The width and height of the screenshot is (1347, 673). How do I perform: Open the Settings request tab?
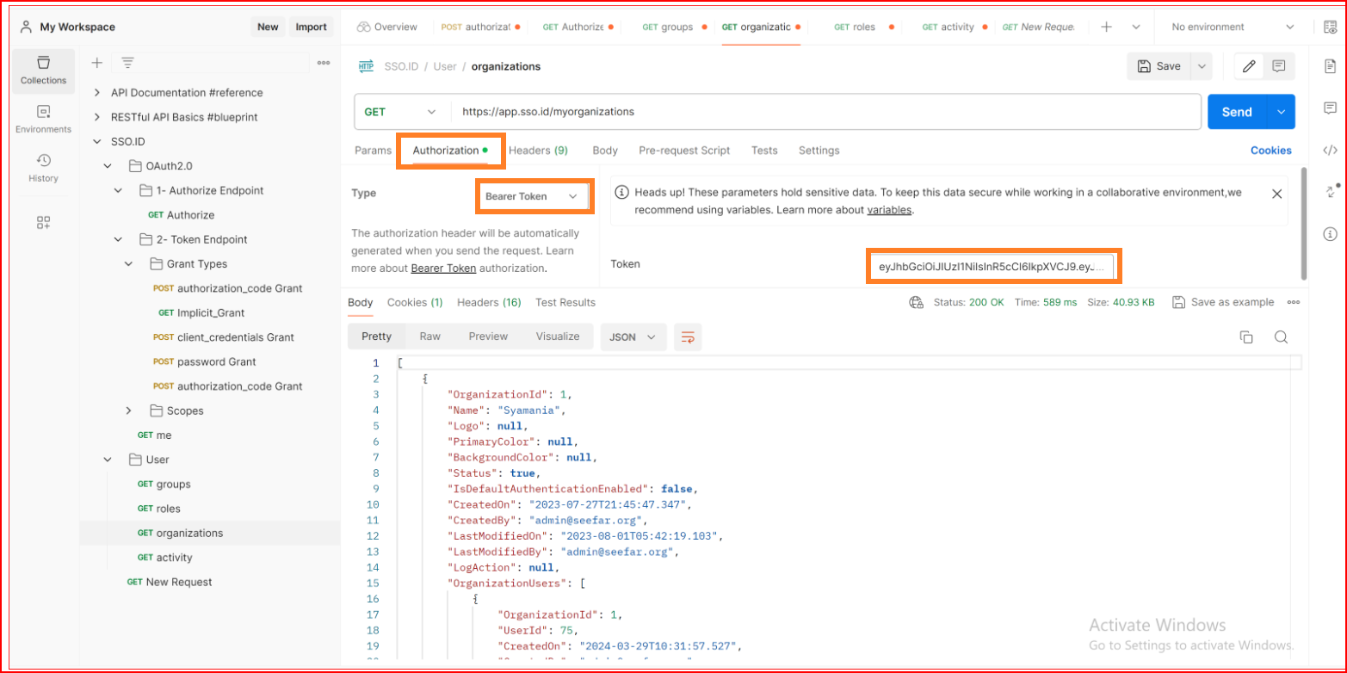[x=819, y=150]
